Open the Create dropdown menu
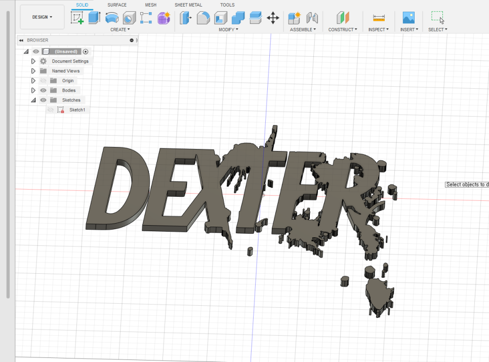The height and width of the screenshot is (362, 489). pos(120,30)
